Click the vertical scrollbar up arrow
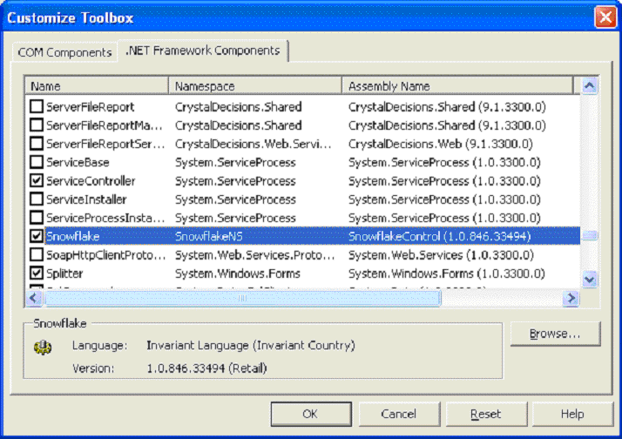The height and width of the screenshot is (439, 622). coord(590,85)
